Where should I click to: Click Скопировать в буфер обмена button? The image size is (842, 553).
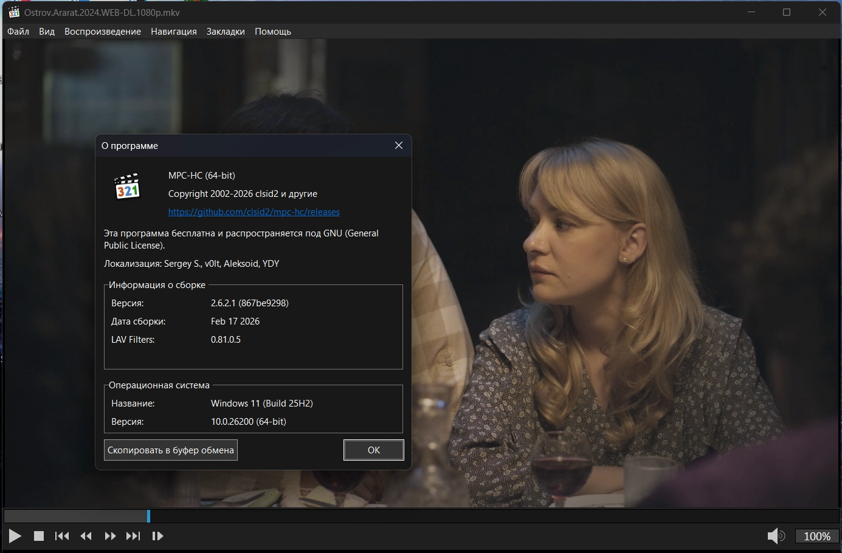point(171,450)
